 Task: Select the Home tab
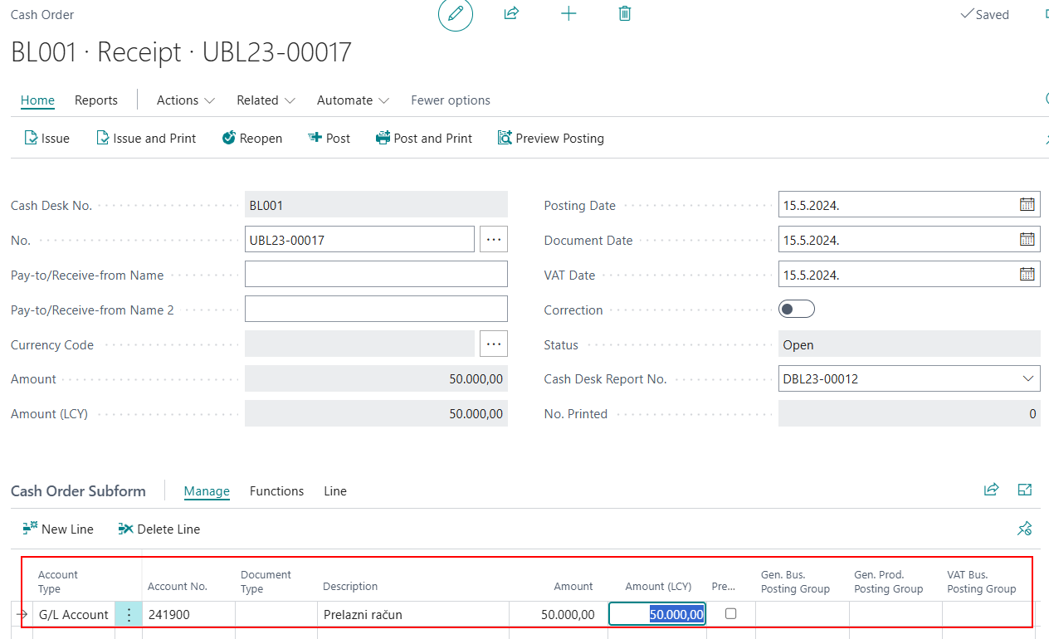point(37,100)
